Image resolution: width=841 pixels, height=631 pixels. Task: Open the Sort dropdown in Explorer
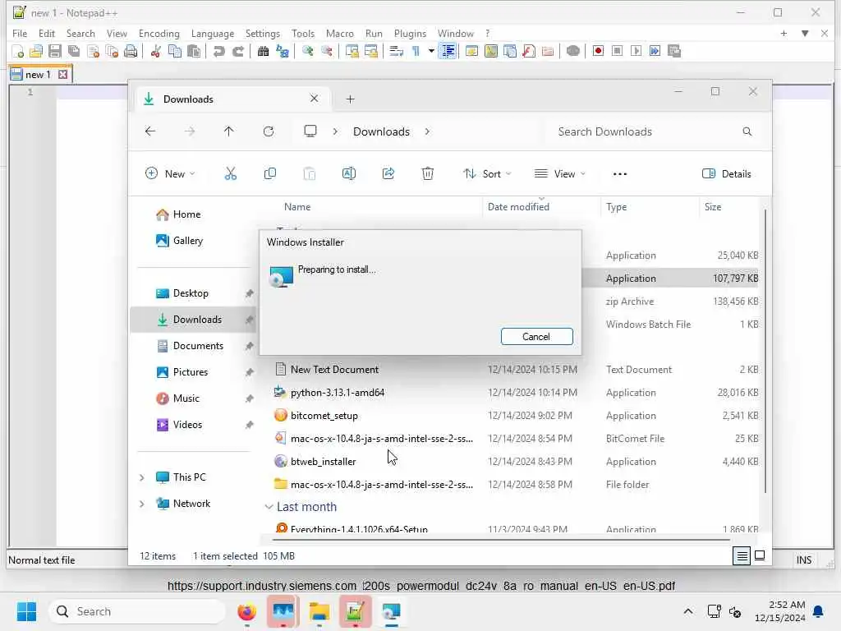pos(487,173)
